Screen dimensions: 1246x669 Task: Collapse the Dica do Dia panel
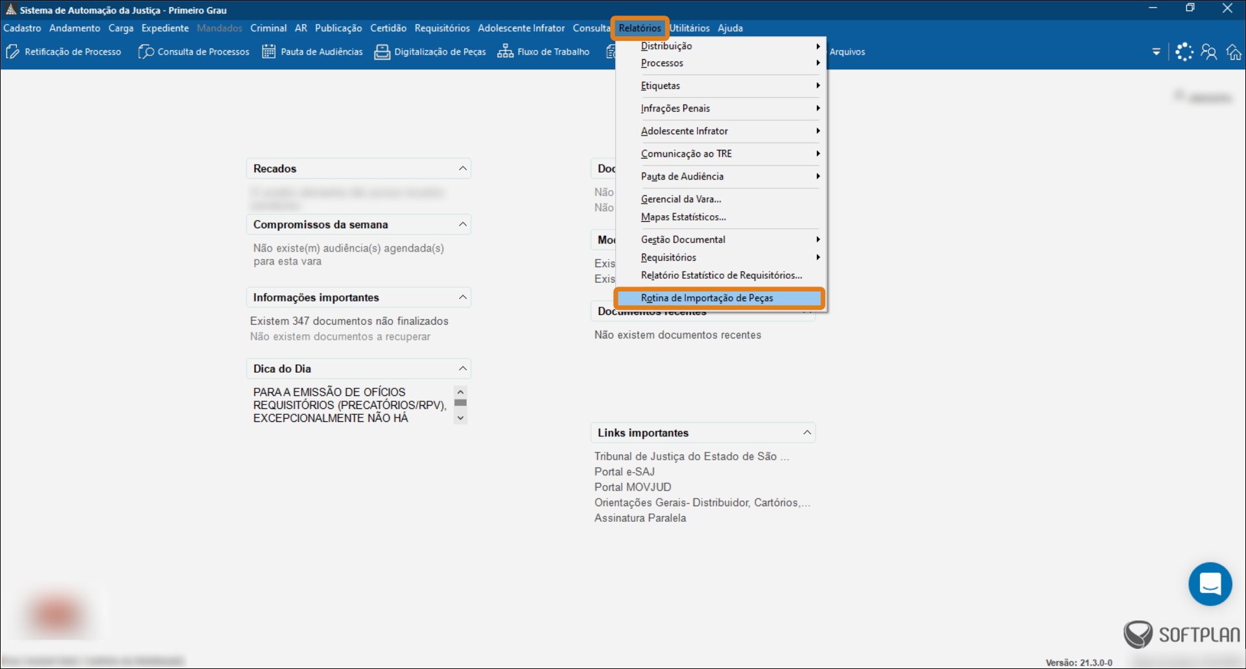point(462,369)
